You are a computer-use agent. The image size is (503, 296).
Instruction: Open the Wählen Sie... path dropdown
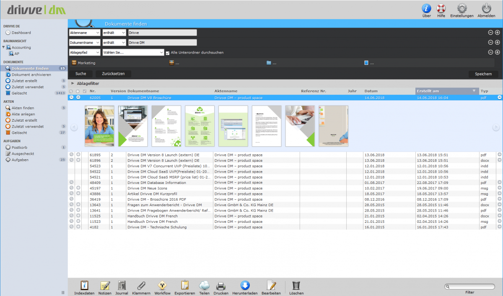pyautogui.click(x=133, y=52)
